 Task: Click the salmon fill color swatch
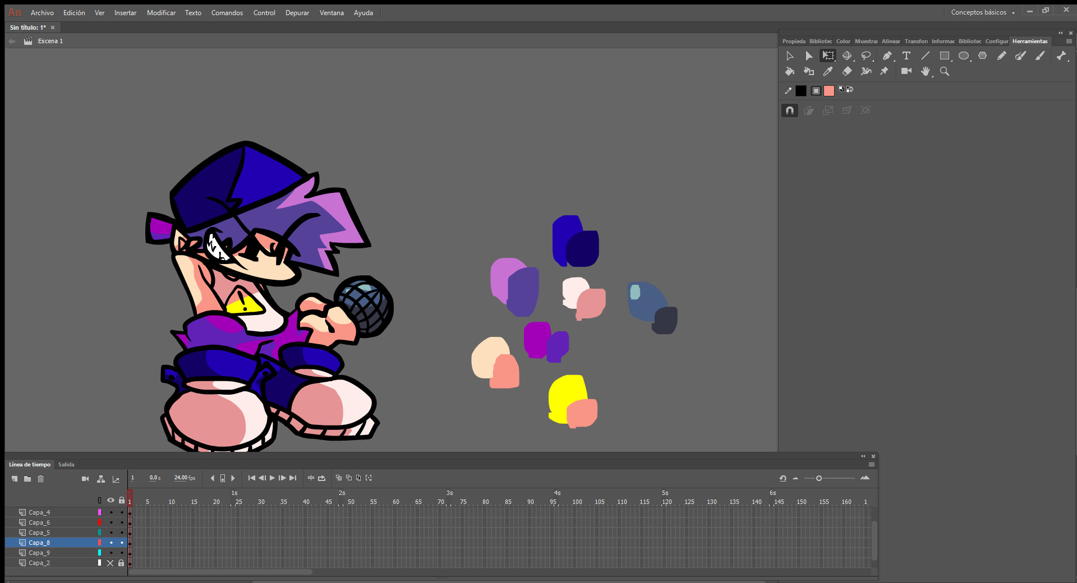point(829,90)
